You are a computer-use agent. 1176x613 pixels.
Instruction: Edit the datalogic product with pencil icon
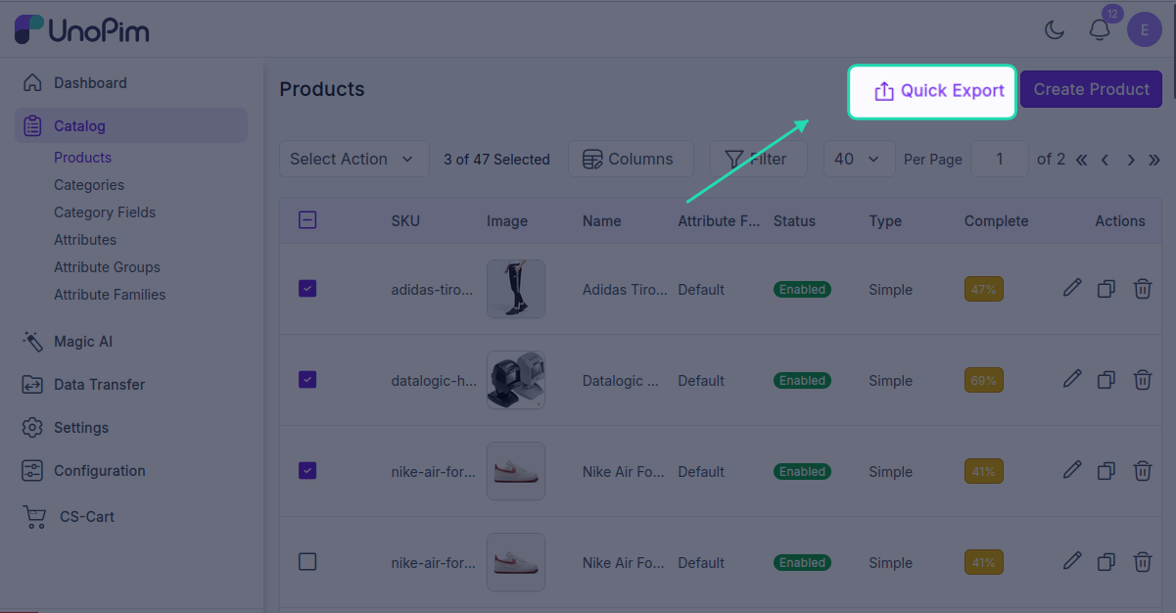pyautogui.click(x=1072, y=379)
